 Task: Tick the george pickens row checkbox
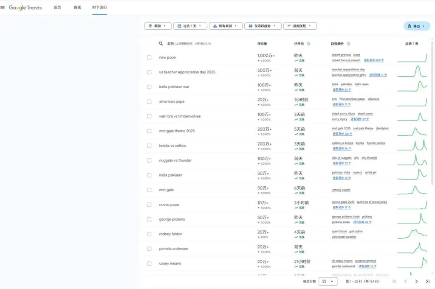click(x=149, y=219)
